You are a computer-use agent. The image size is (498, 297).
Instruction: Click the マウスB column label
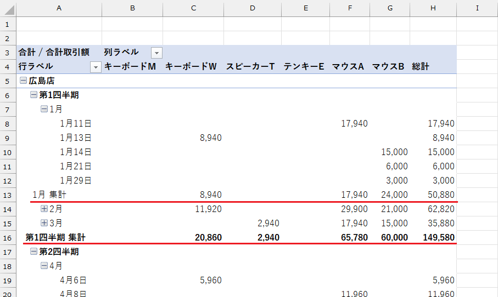tap(388, 66)
